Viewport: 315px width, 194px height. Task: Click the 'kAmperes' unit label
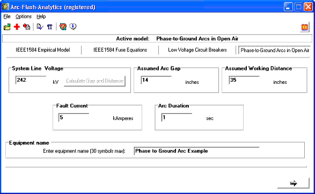point(123,118)
